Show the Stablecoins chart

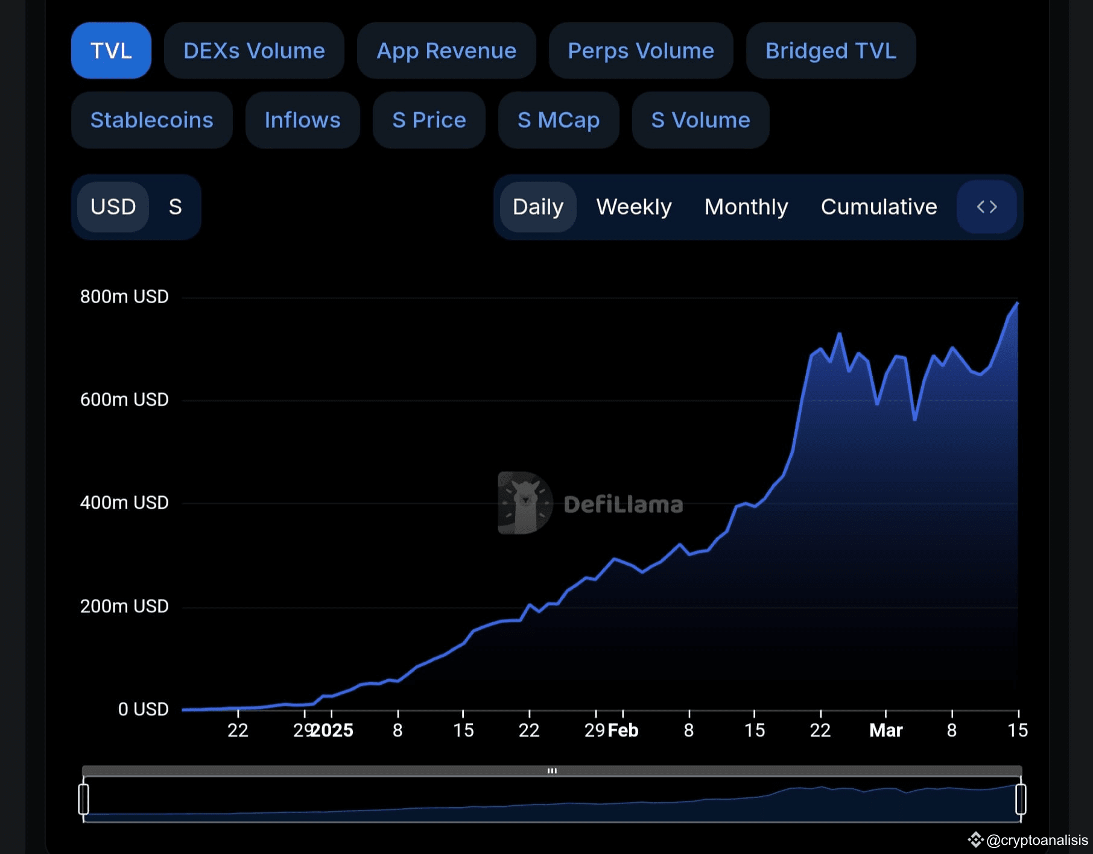pyautogui.click(x=152, y=120)
